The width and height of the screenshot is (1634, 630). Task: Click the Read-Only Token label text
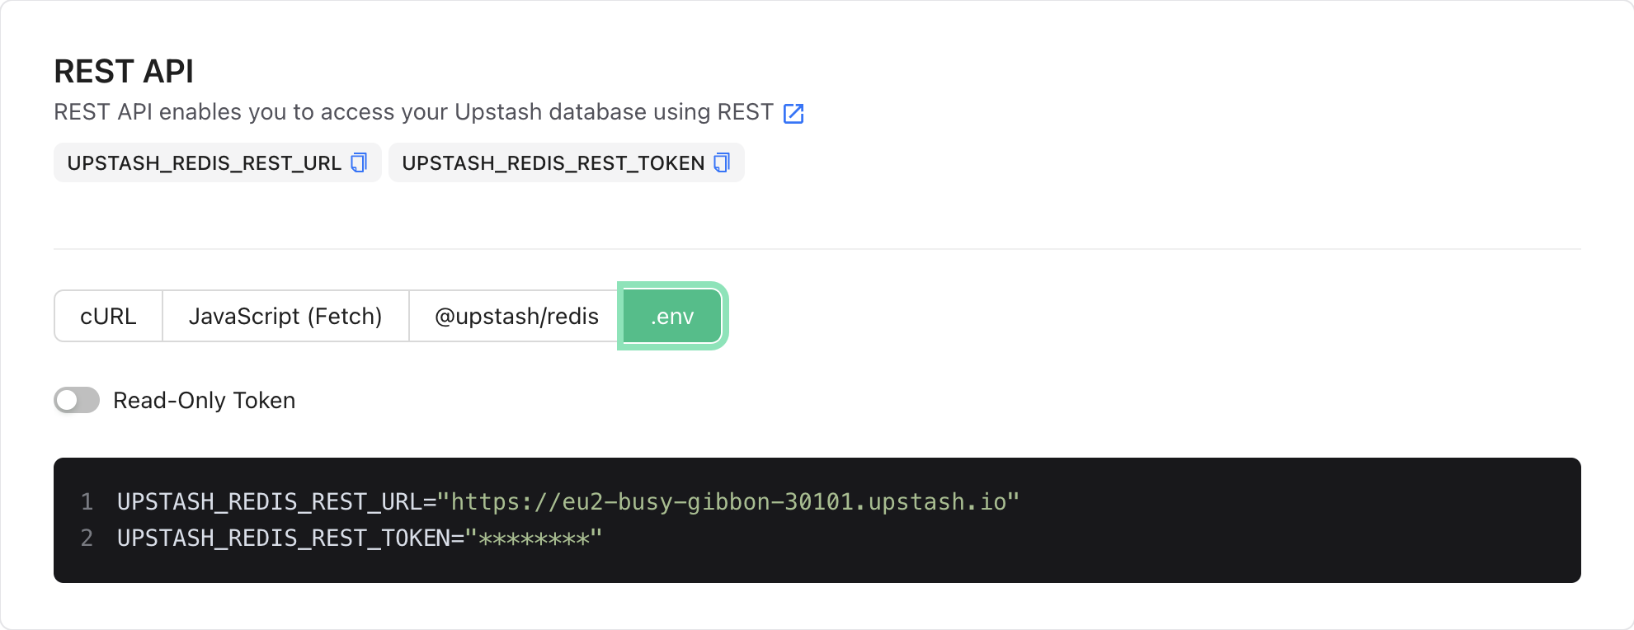[205, 400]
